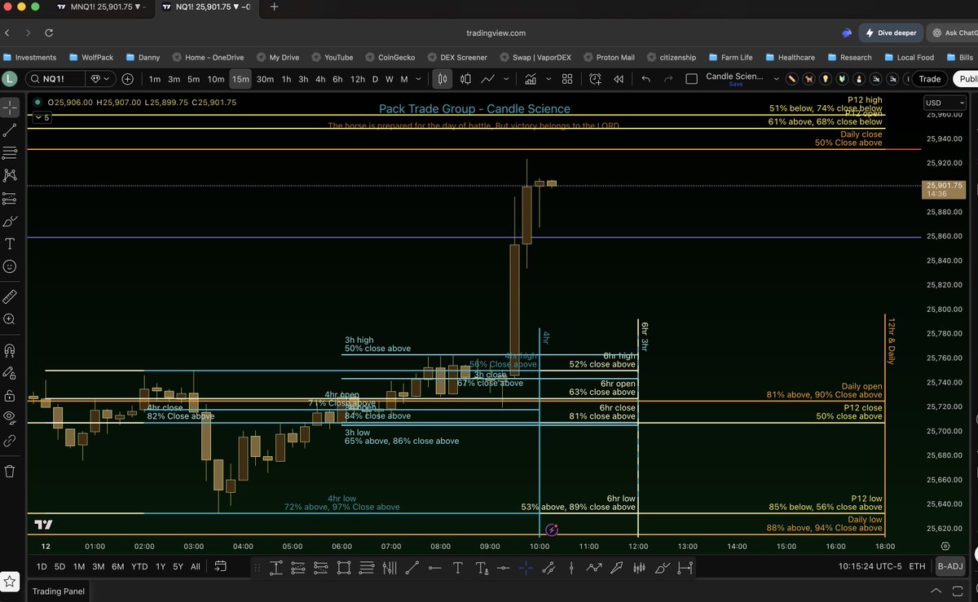
Task: Open the Fibonacci retracement tools
Action: coord(10,153)
